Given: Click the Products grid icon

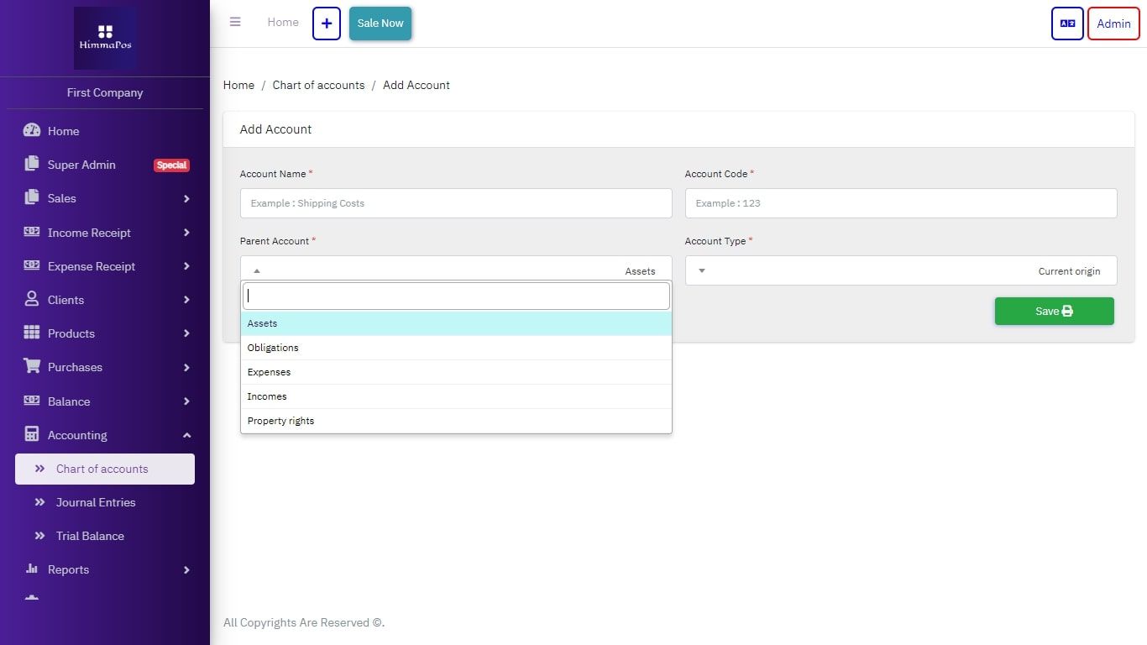Looking at the screenshot, I should (x=32, y=333).
